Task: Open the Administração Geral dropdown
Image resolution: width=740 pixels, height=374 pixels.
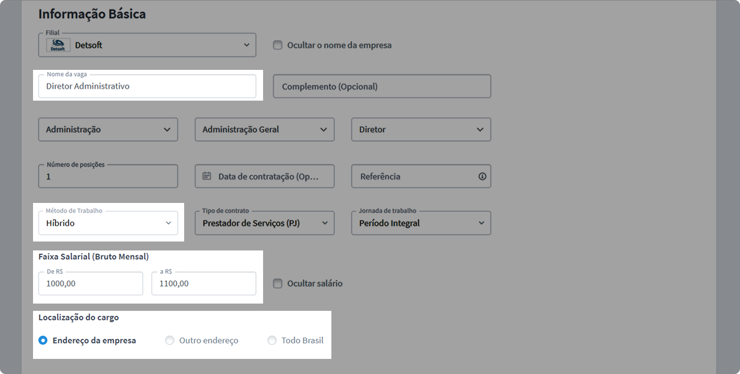Action: pos(264,129)
